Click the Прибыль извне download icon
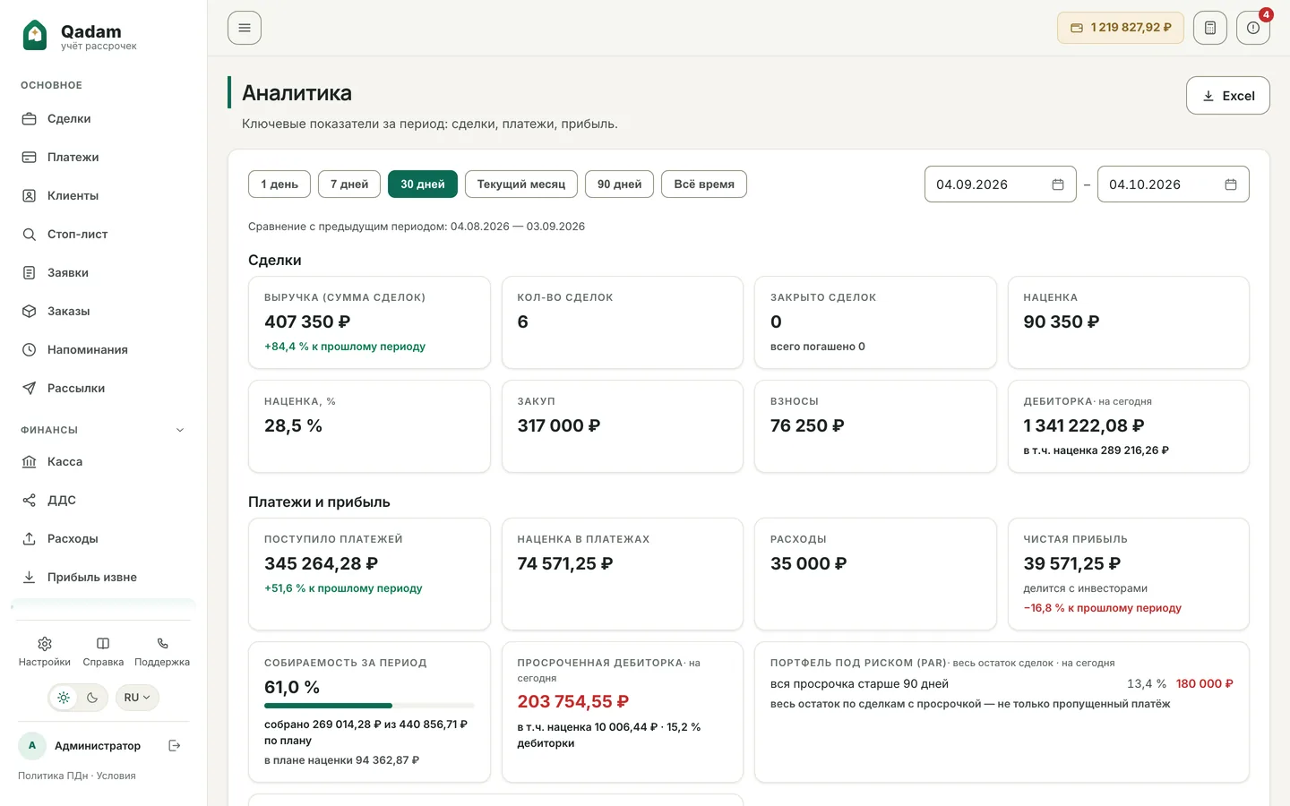Image resolution: width=1290 pixels, height=806 pixels. pyautogui.click(x=29, y=577)
